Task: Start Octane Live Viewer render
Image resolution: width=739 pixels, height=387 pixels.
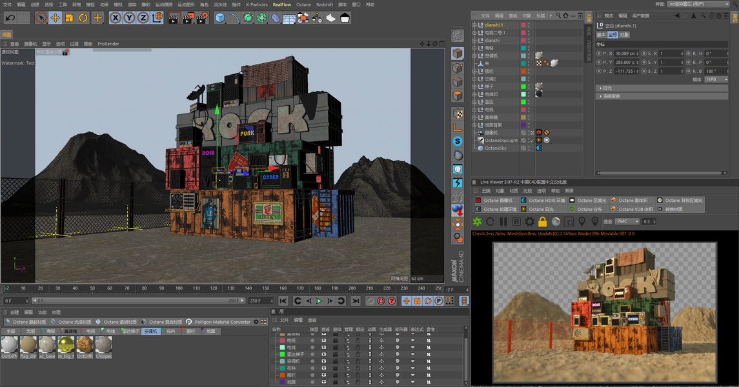Action: [477, 221]
